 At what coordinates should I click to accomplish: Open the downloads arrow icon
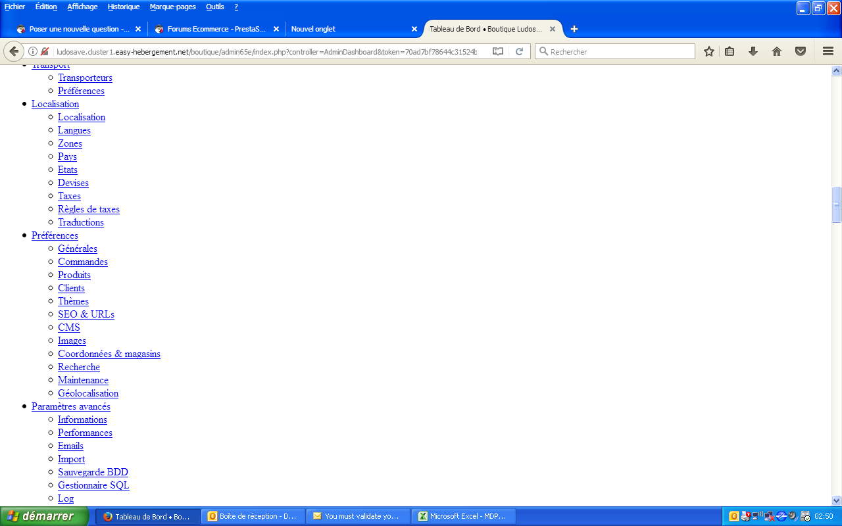[753, 51]
